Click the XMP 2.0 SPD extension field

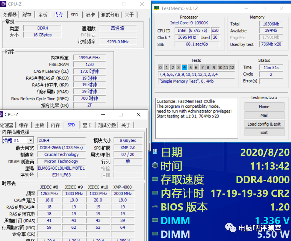point(128,148)
